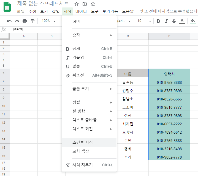The width and height of the screenshot is (198, 176).
Task: Open the 도움말 menu
Action: 128,11
